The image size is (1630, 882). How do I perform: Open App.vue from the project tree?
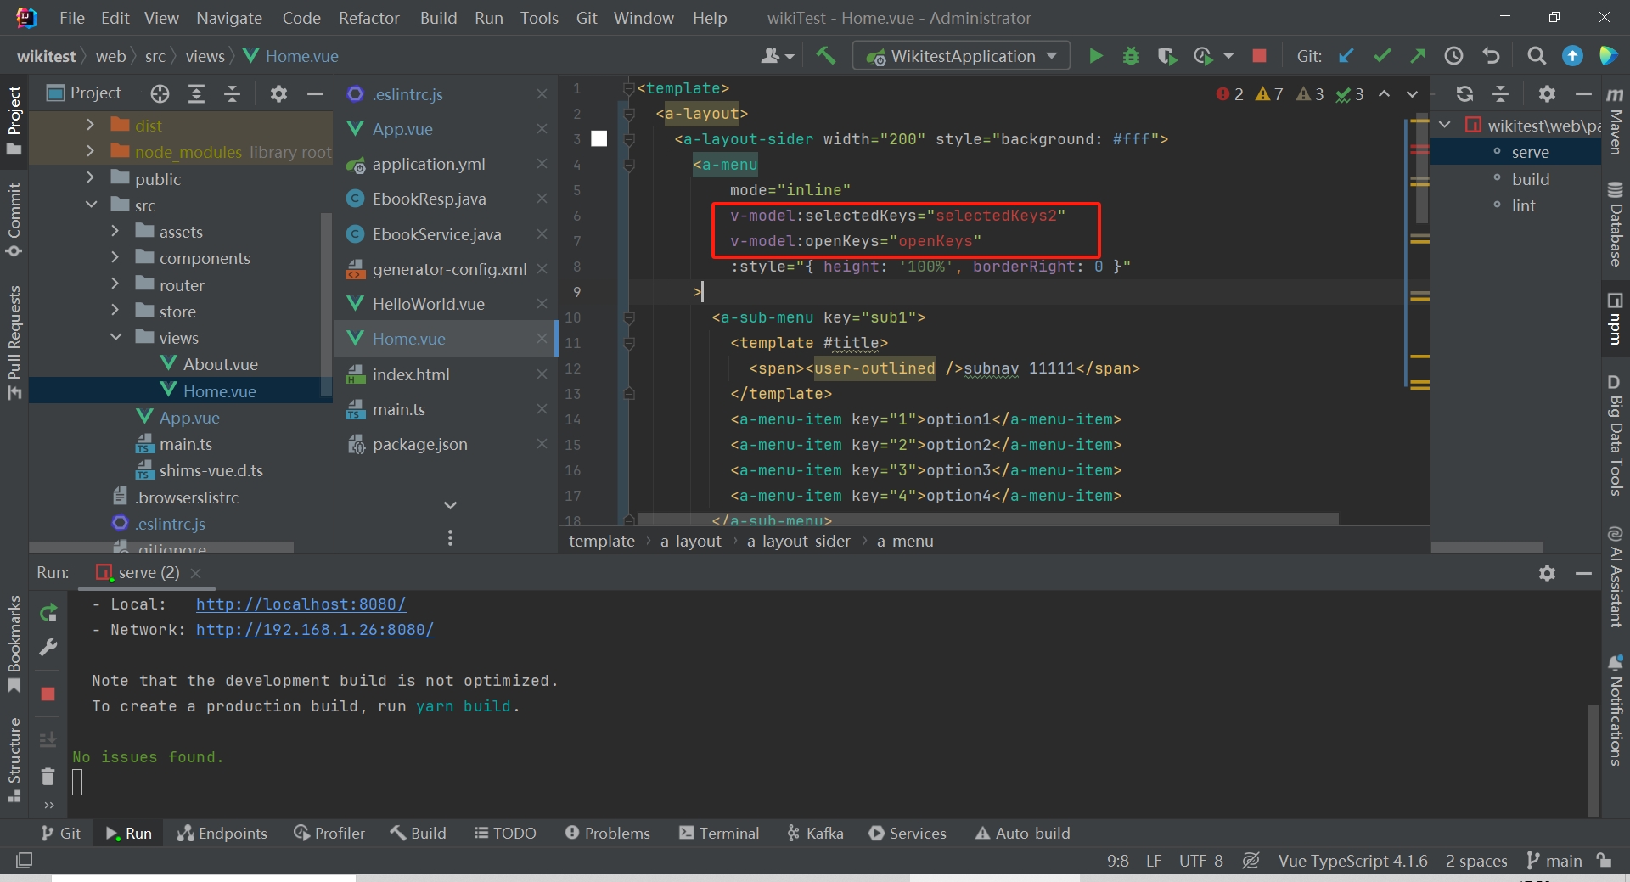[189, 418]
